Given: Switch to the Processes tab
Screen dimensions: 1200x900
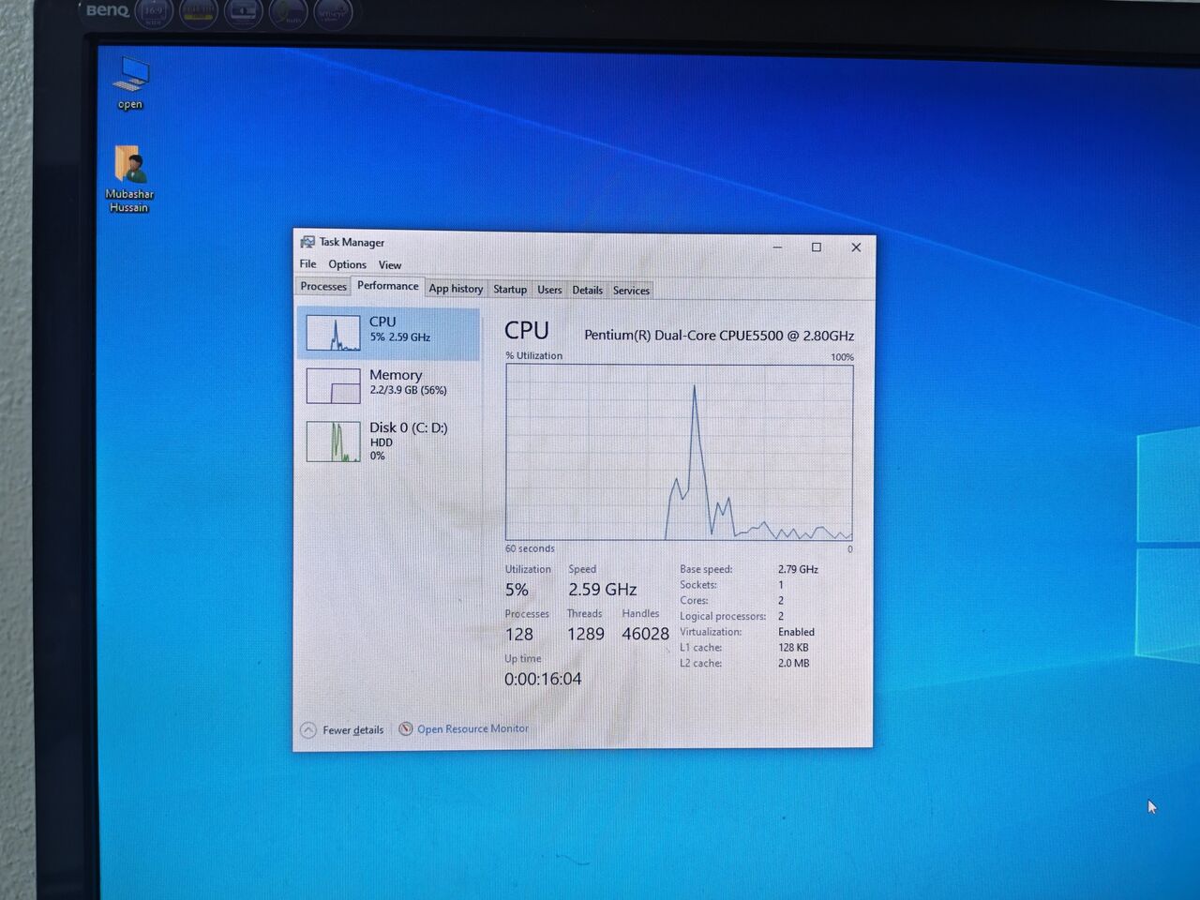Looking at the screenshot, I should click(323, 286).
